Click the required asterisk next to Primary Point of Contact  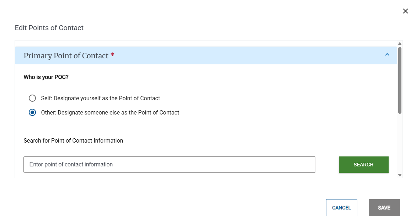tap(112, 55)
